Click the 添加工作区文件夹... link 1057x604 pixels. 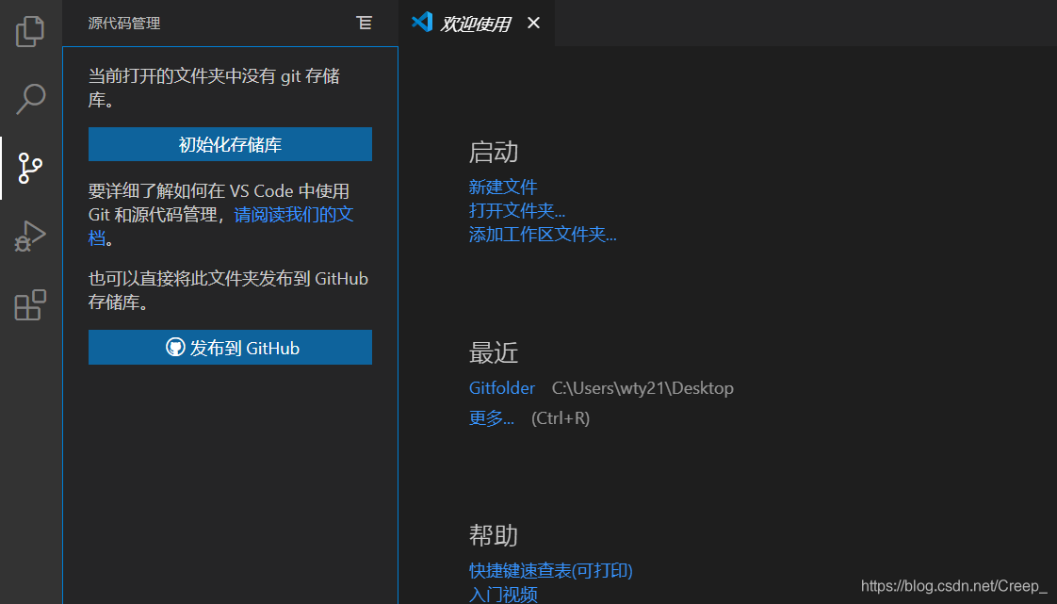[543, 234]
